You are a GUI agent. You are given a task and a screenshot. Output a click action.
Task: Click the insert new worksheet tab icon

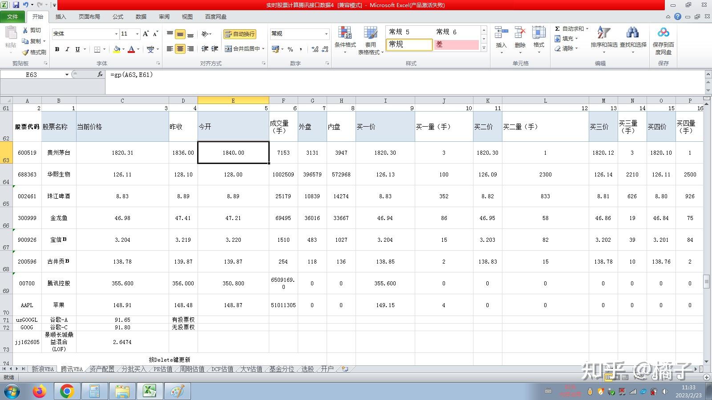click(345, 369)
